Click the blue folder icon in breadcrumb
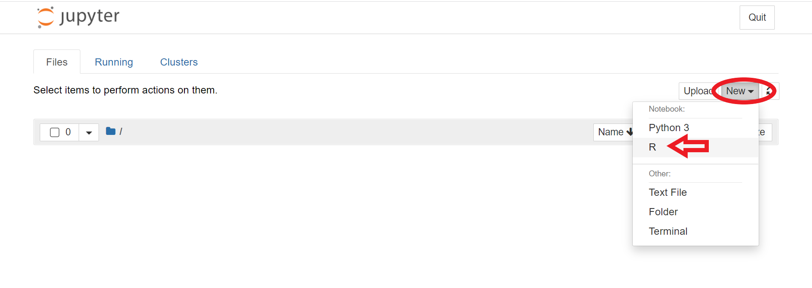 pyautogui.click(x=111, y=132)
